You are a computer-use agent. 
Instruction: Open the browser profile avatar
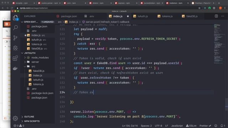(x=221, y=8)
